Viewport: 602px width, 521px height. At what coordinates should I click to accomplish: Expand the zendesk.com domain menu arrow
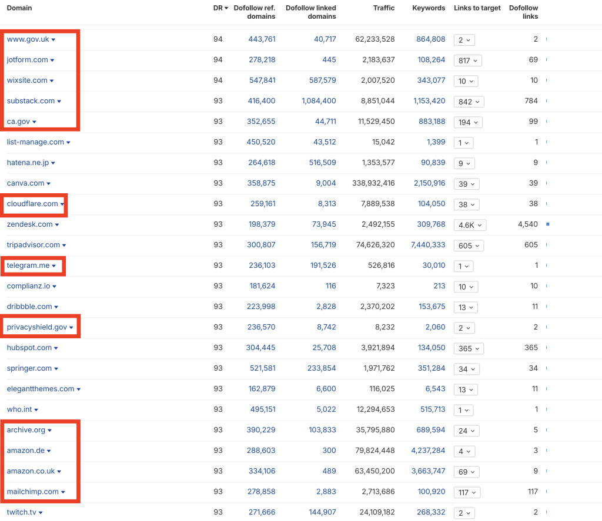57,225
